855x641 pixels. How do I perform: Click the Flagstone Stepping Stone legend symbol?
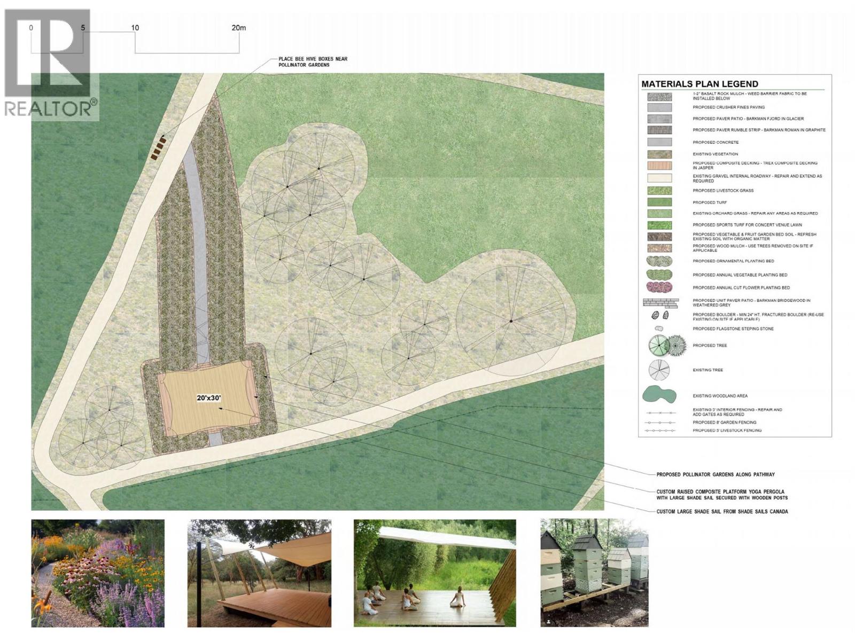(659, 329)
